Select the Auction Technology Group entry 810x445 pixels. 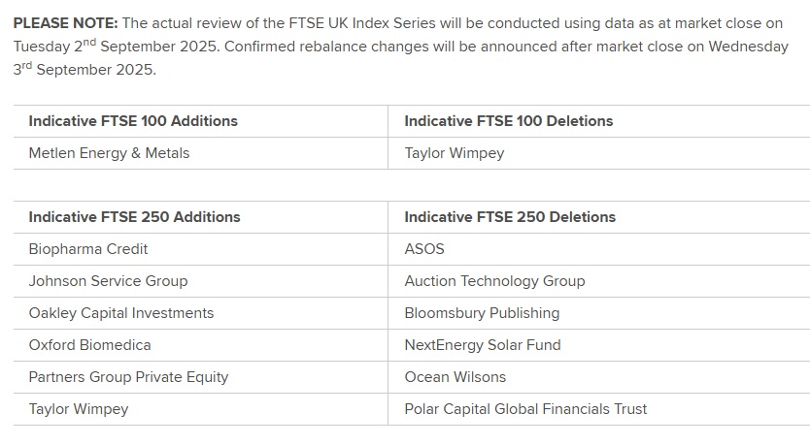tap(494, 281)
